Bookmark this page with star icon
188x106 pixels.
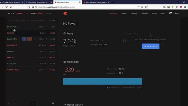click(146, 7)
